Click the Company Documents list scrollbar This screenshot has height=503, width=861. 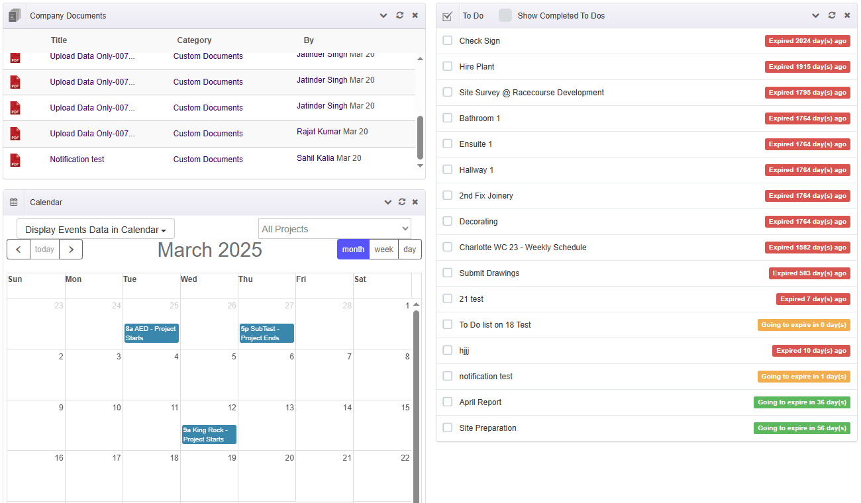pyautogui.click(x=420, y=137)
